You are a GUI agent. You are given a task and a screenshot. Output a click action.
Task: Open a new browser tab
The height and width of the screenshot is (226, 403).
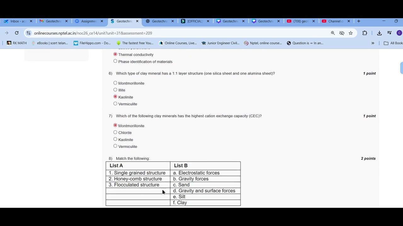[359, 21]
